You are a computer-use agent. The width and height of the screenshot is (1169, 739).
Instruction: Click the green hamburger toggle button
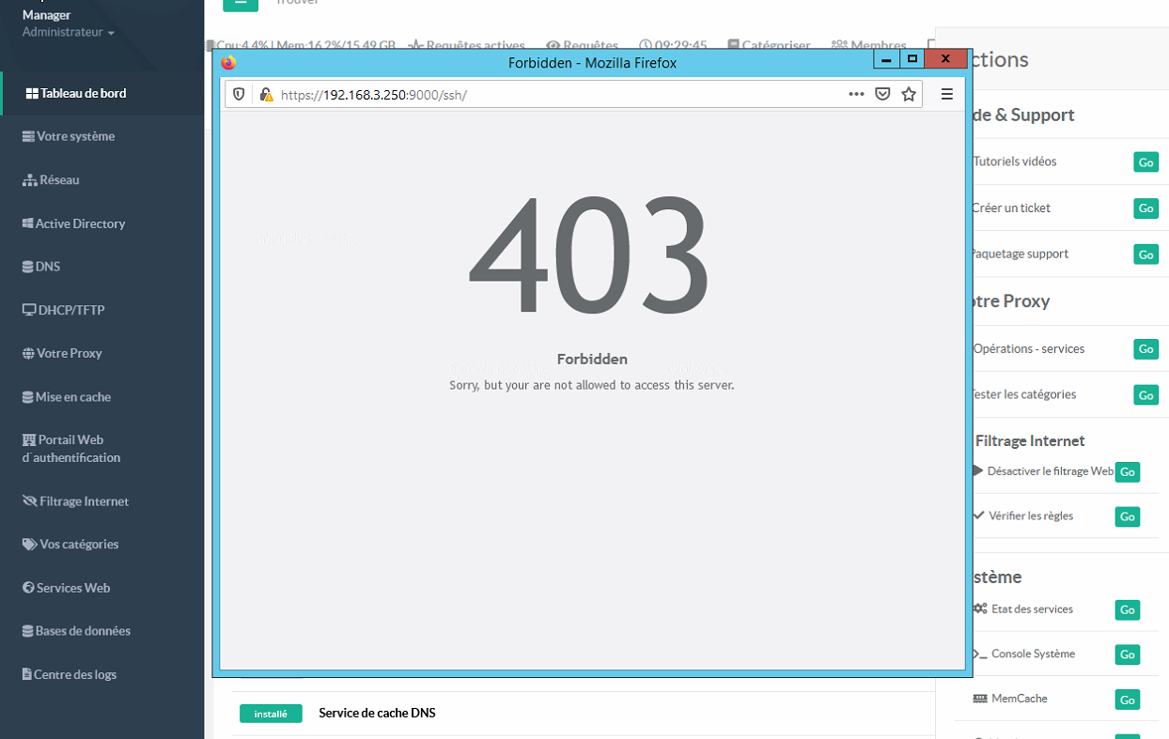click(241, 2)
